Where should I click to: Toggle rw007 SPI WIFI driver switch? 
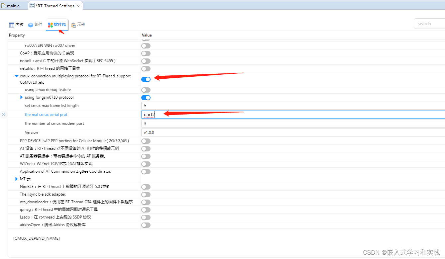tap(146, 46)
